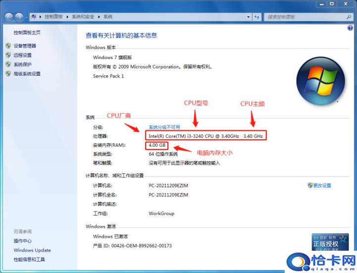
Task: Open 控制面板 in the address breadcrumb
Action: point(54,17)
